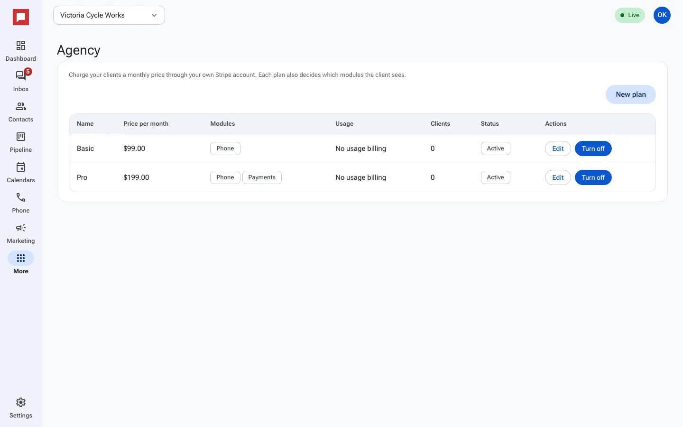Image resolution: width=683 pixels, height=427 pixels.
Task: Click the $99.00 price cell
Action: (x=134, y=149)
